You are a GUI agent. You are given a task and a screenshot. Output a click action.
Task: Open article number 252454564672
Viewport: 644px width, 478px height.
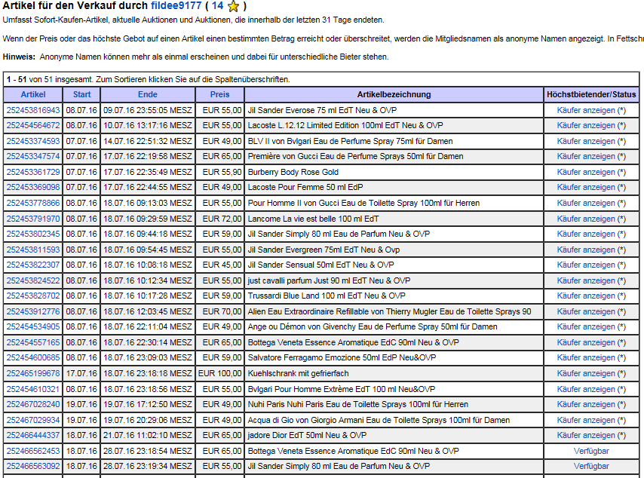(x=33, y=125)
